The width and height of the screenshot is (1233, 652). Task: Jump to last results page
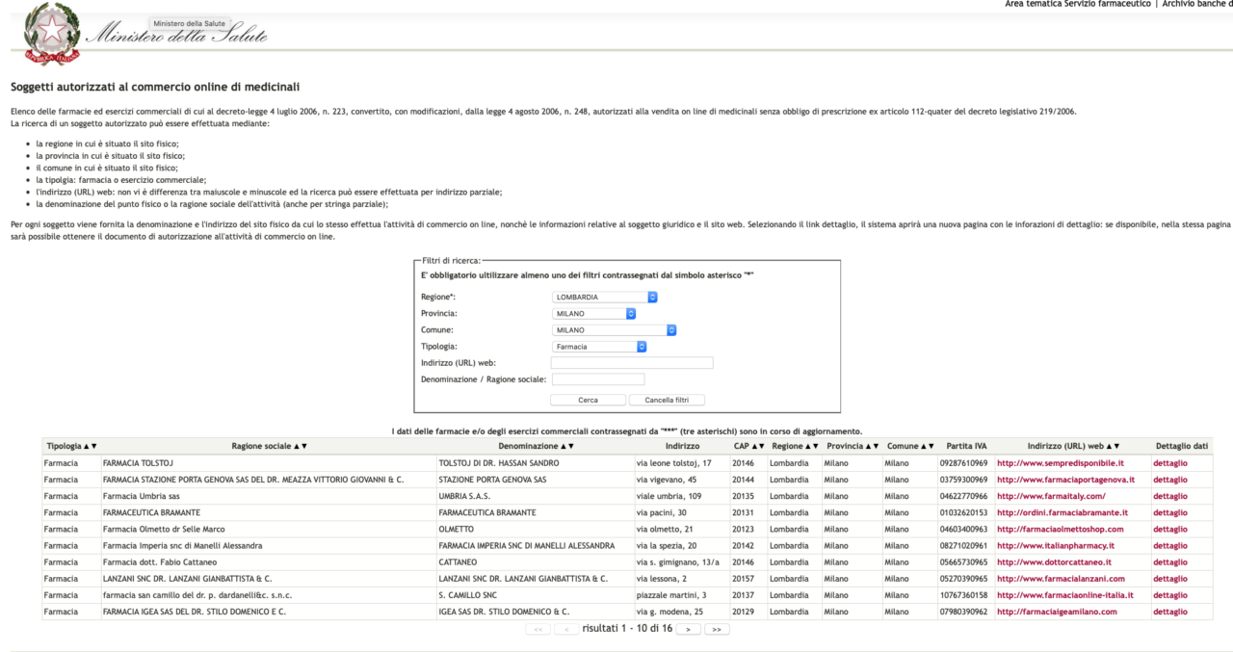(717, 629)
